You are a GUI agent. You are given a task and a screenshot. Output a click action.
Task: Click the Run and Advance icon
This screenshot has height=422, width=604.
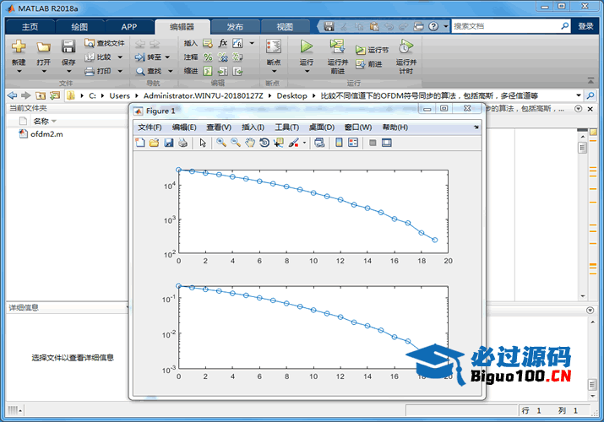[337, 46]
